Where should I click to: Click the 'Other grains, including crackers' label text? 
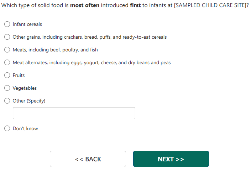(89, 37)
